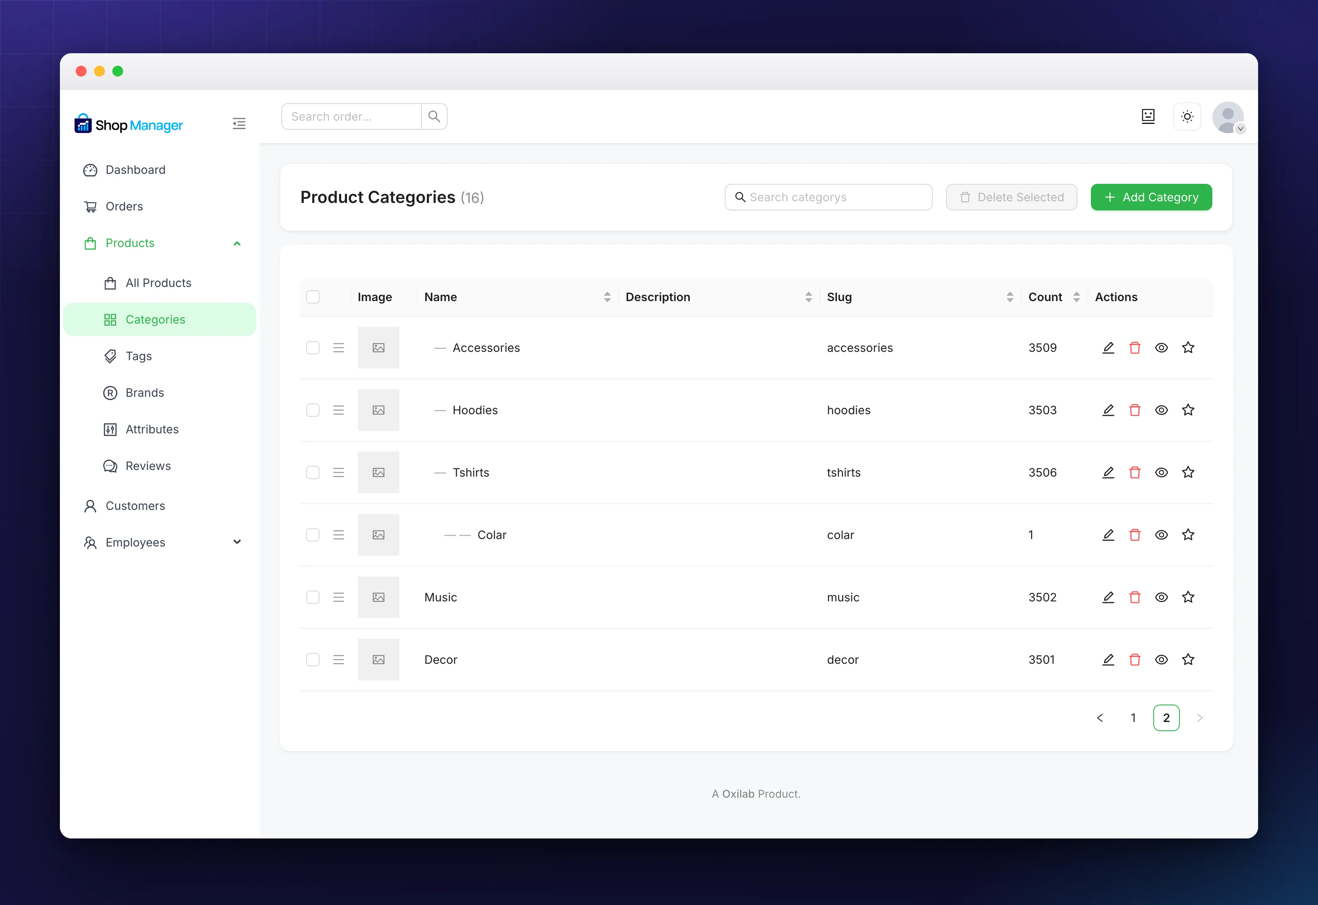1318x905 pixels.
Task: Tick the select-all checkbox in table header
Action: pyautogui.click(x=313, y=297)
